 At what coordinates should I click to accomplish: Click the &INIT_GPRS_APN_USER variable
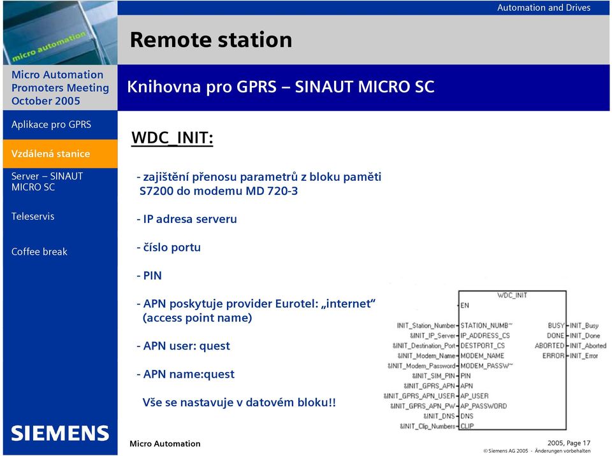click(x=419, y=396)
